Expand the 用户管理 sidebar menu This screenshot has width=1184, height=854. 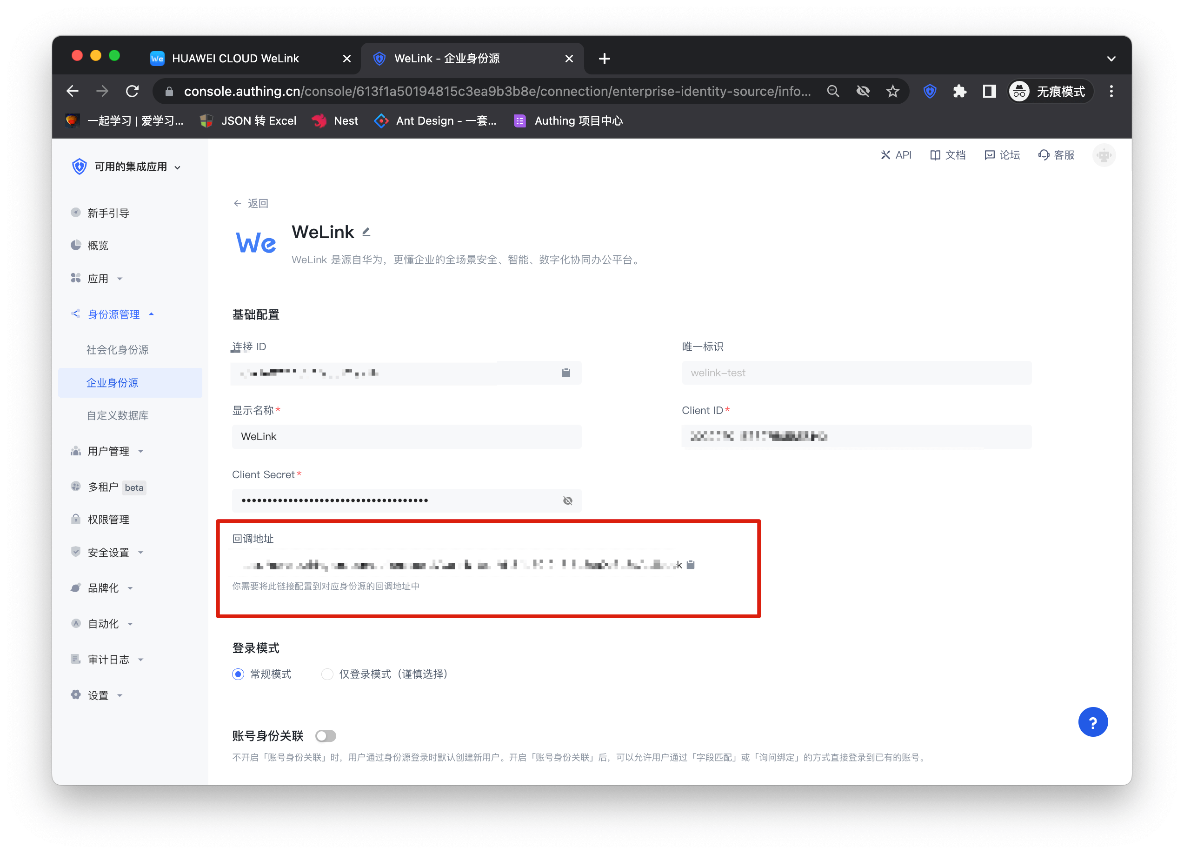[108, 451]
